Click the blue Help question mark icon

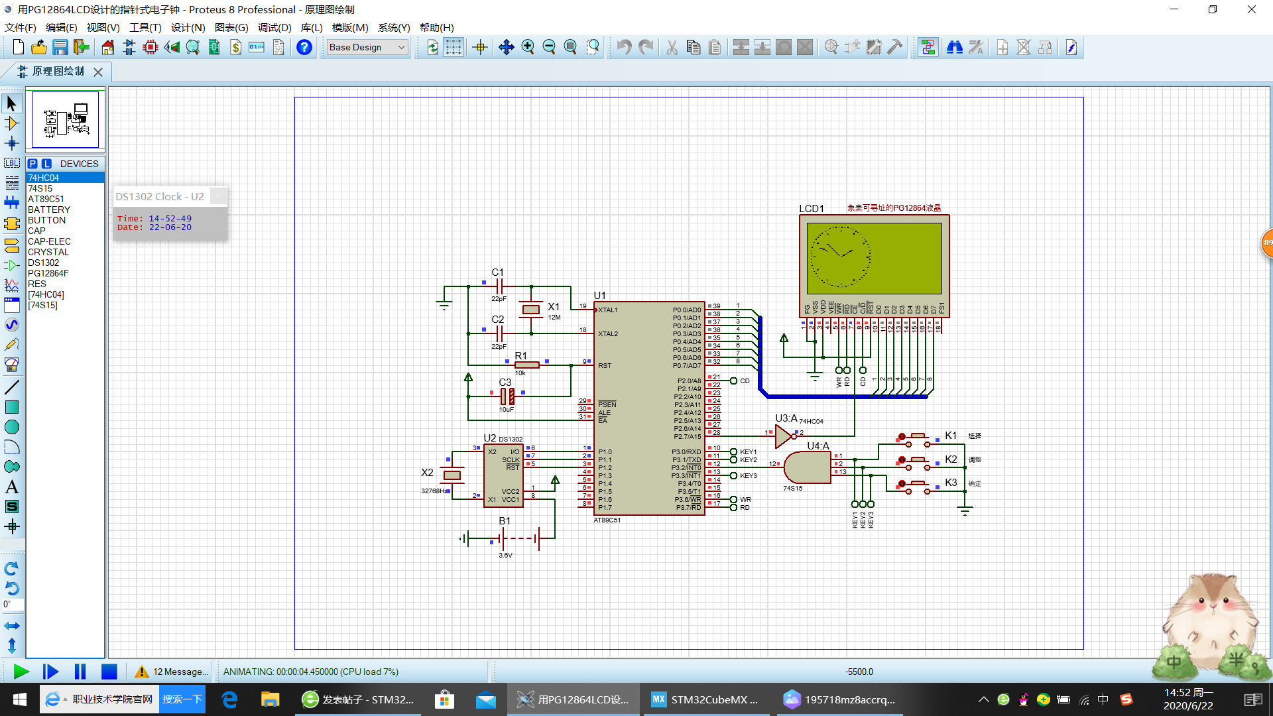pyautogui.click(x=304, y=47)
